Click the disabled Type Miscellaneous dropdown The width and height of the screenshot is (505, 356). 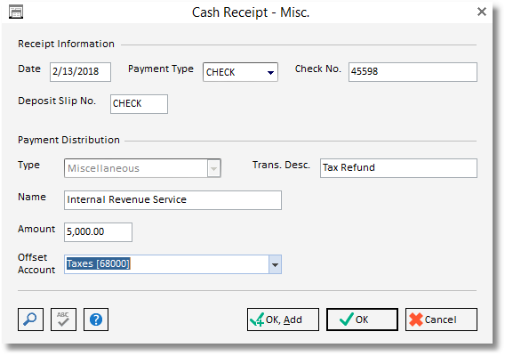tap(142, 168)
